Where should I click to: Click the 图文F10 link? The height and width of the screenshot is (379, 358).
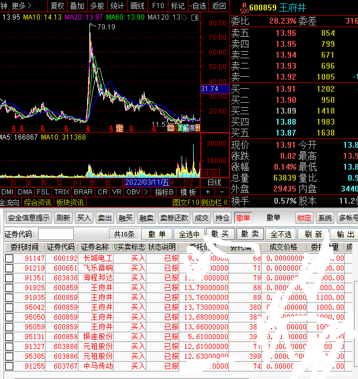pyautogui.click(x=186, y=202)
